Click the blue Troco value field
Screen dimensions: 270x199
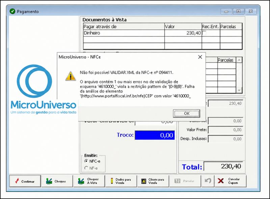(x=155, y=135)
